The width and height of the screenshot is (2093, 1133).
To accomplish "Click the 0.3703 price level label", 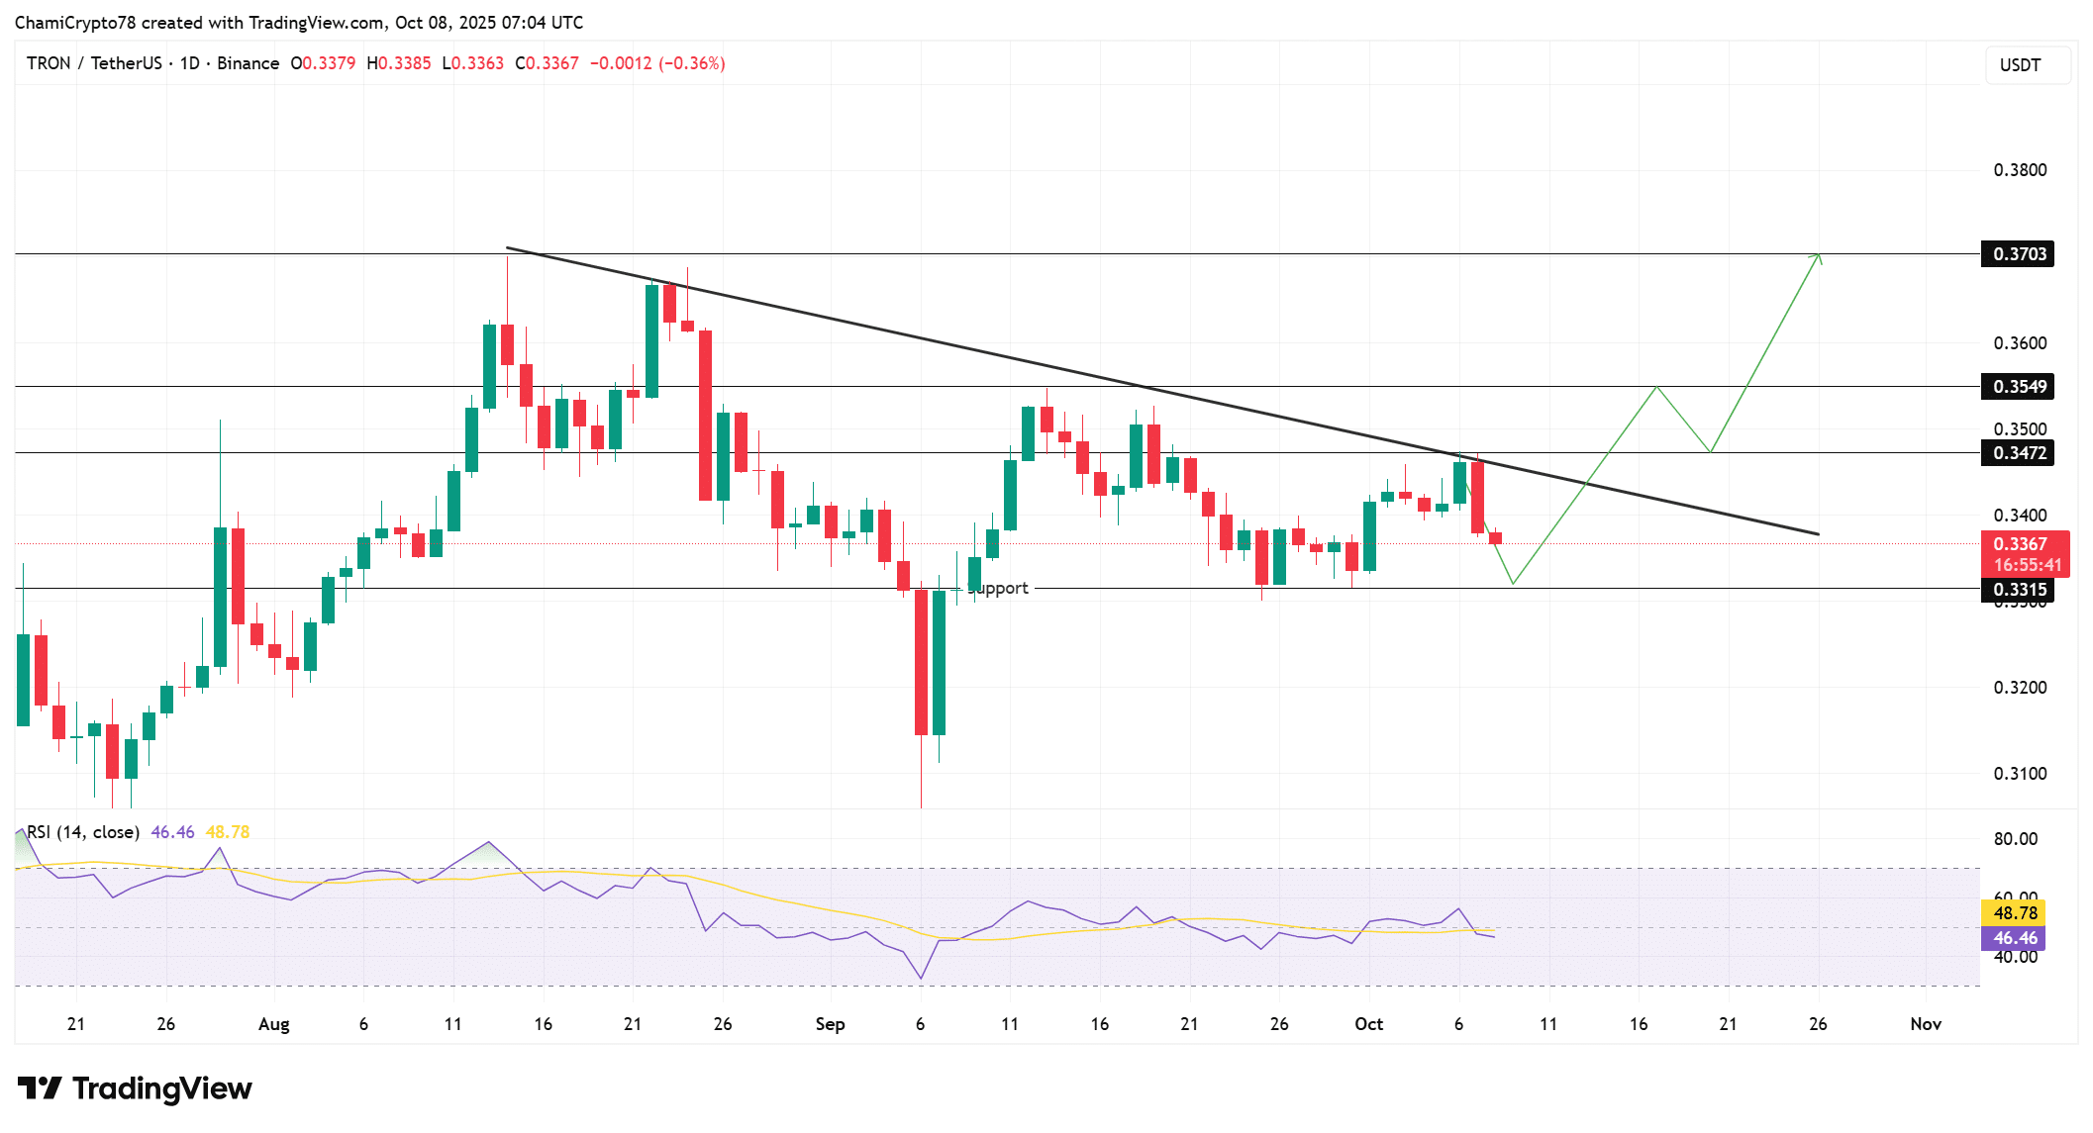I will (2018, 254).
